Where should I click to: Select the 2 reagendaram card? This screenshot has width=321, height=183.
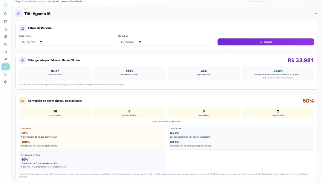pos(278,113)
